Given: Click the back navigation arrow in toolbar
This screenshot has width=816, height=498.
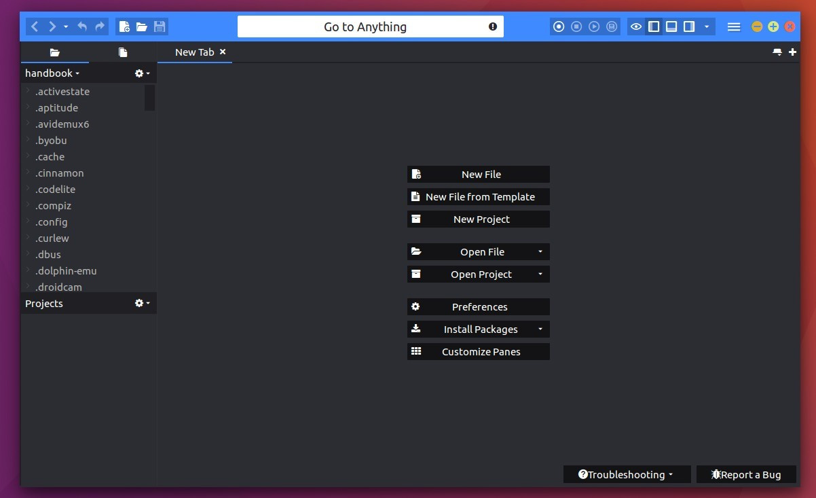Looking at the screenshot, I should point(35,26).
